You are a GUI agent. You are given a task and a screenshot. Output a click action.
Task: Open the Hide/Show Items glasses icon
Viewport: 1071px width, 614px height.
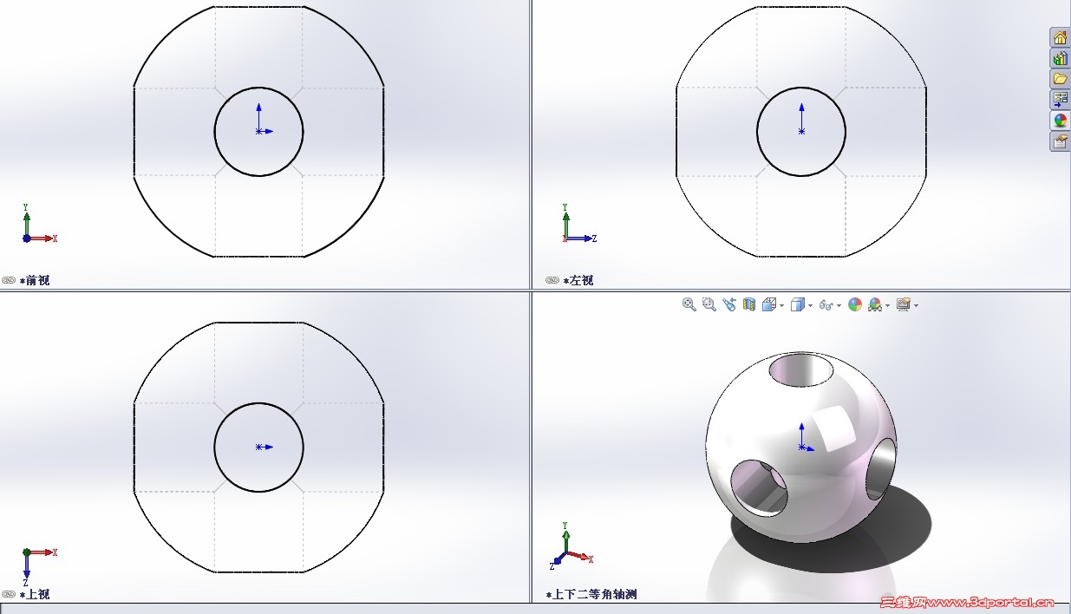(826, 304)
